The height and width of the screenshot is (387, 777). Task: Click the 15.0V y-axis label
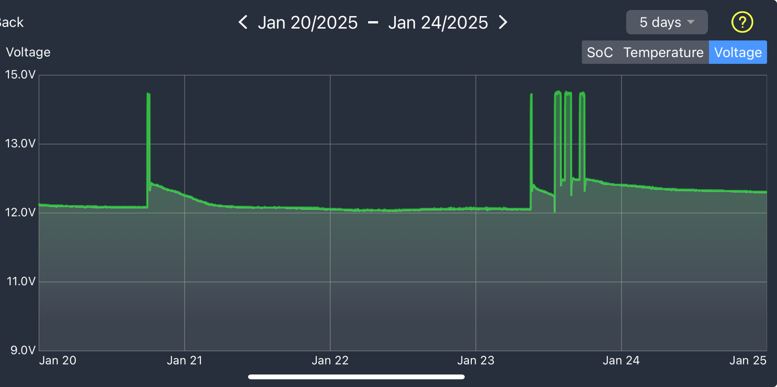click(x=20, y=74)
